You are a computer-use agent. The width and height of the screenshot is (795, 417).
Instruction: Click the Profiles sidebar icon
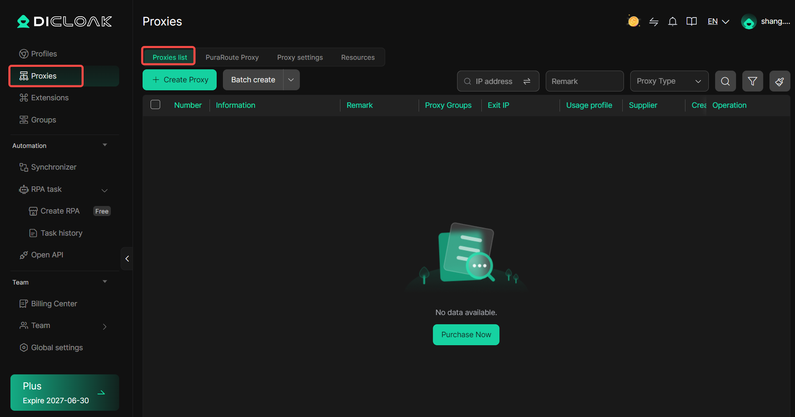click(24, 54)
